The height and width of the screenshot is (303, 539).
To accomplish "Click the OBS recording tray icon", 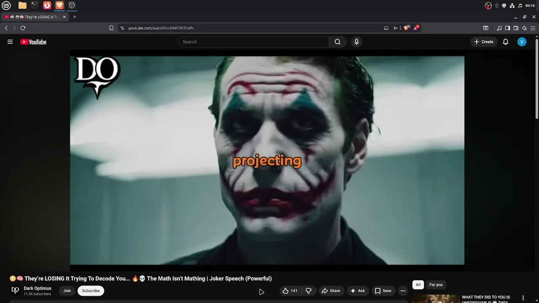I will pyautogui.click(x=488, y=5).
